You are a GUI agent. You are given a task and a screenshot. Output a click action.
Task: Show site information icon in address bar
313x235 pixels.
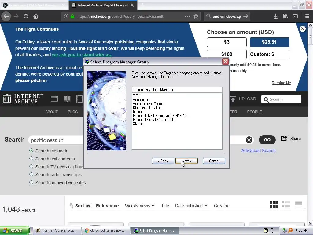click(66, 17)
